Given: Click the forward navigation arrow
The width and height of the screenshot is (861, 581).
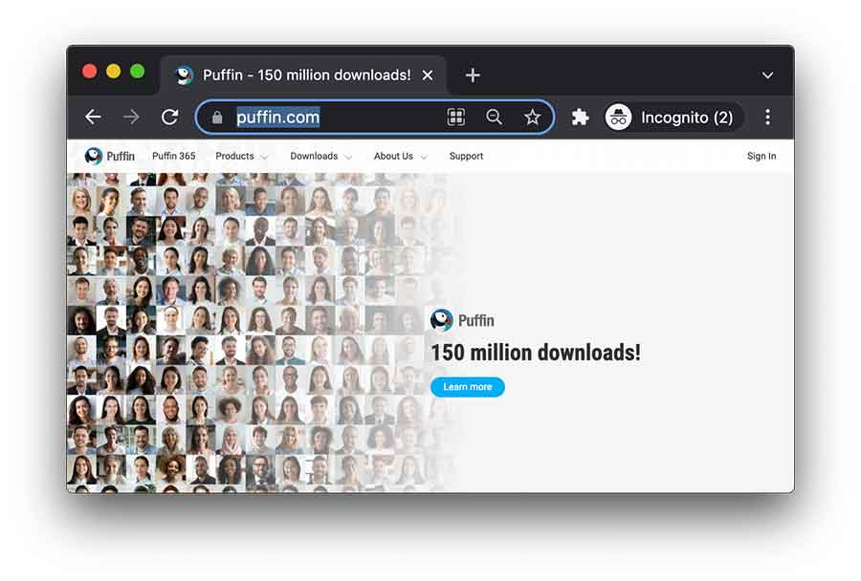Looking at the screenshot, I should point(131,117).
